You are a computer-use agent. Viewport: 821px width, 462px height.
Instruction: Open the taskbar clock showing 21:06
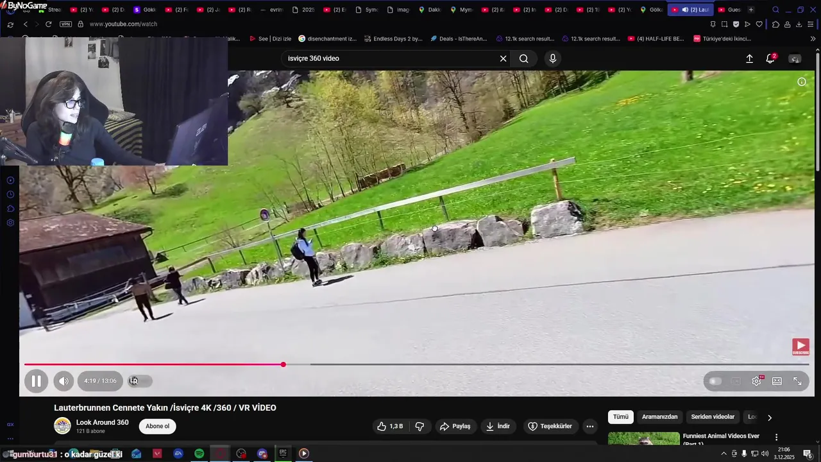point(784,454)
